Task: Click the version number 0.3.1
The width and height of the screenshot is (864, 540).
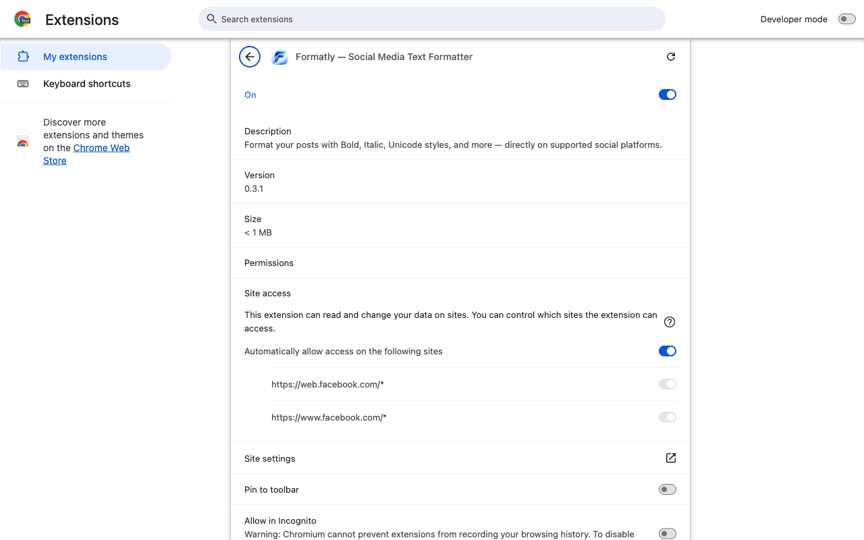Action: click(x=254, y=188)
